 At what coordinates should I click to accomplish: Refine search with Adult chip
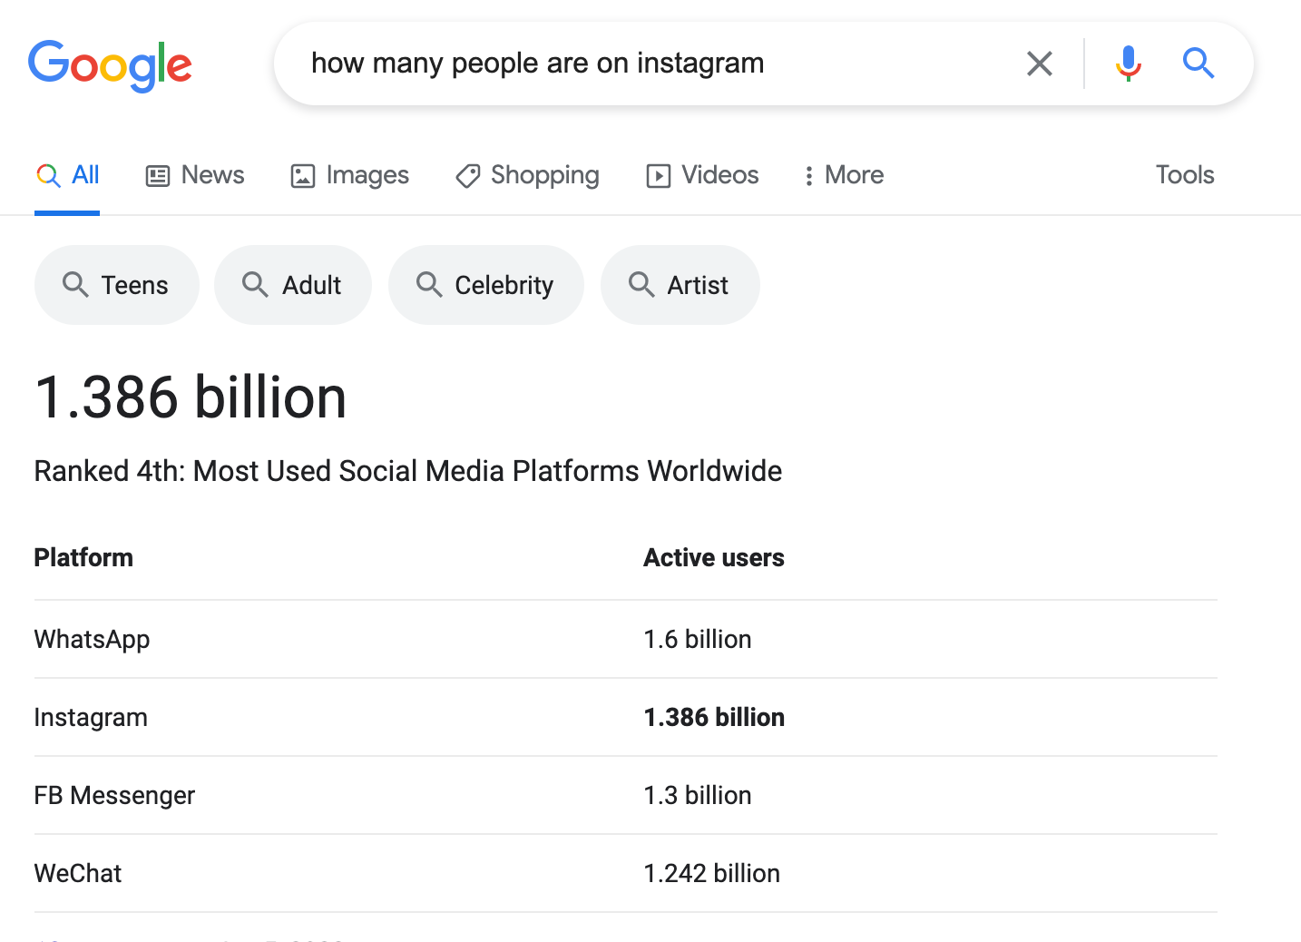point(293,285)
